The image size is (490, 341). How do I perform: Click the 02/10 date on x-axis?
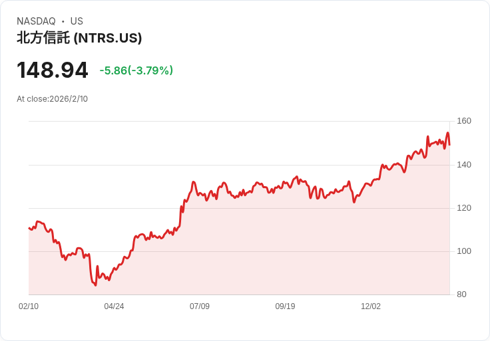tap(29, 306)
